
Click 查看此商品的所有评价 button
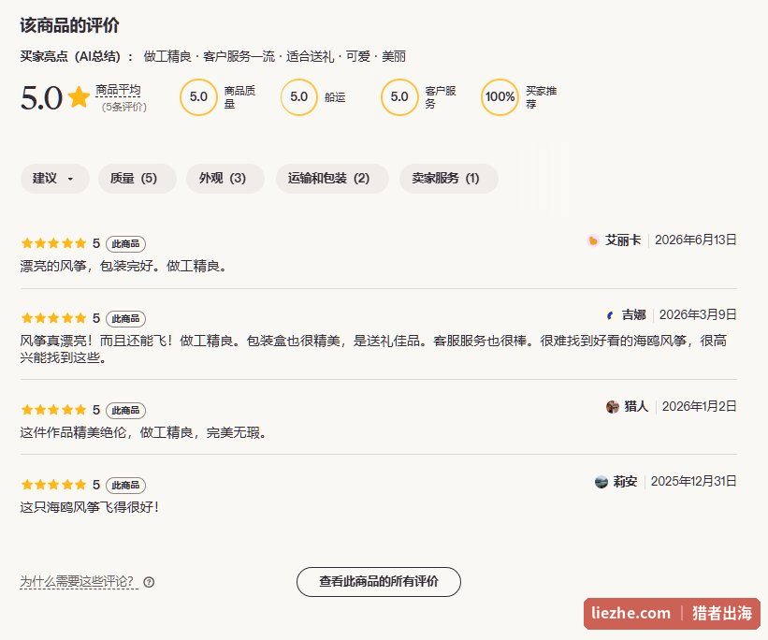pos(379,582)
